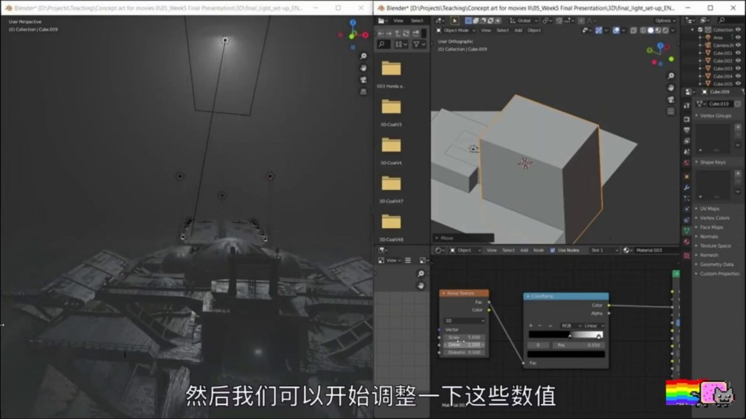The height and width of the screenshot is (419, 746).
Task: Open Render properties tab icon
Action: (686, 119)
